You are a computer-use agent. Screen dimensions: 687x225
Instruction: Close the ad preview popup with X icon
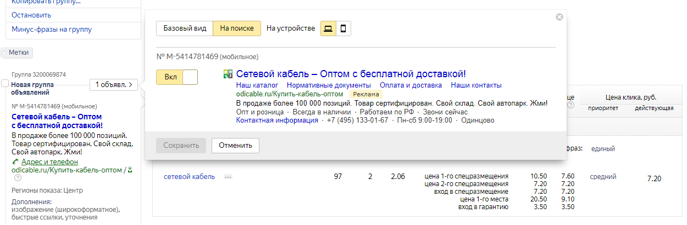[x=559, y=17]
